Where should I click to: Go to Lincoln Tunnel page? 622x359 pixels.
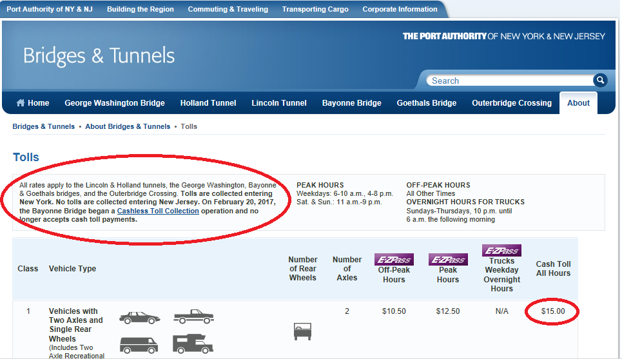279,102
